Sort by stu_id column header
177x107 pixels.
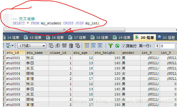[16, 53]
